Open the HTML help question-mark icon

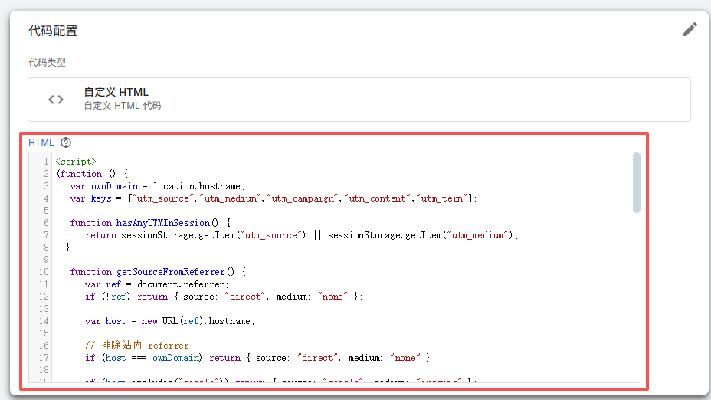tap(66, 143)
